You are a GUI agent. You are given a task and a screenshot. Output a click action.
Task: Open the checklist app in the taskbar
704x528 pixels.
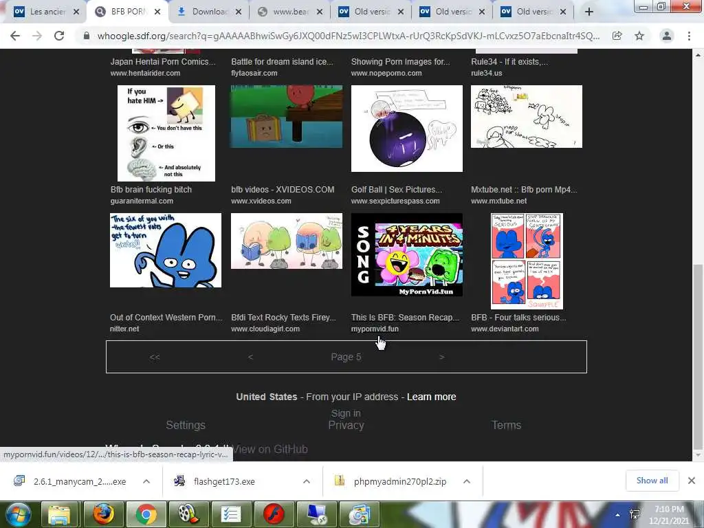(231, 514)
